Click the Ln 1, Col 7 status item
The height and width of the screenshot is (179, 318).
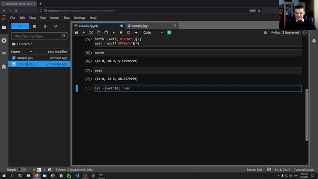tap(283, 170)
